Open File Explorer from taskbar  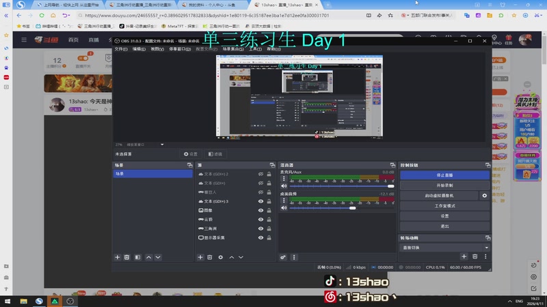(23, 302)
